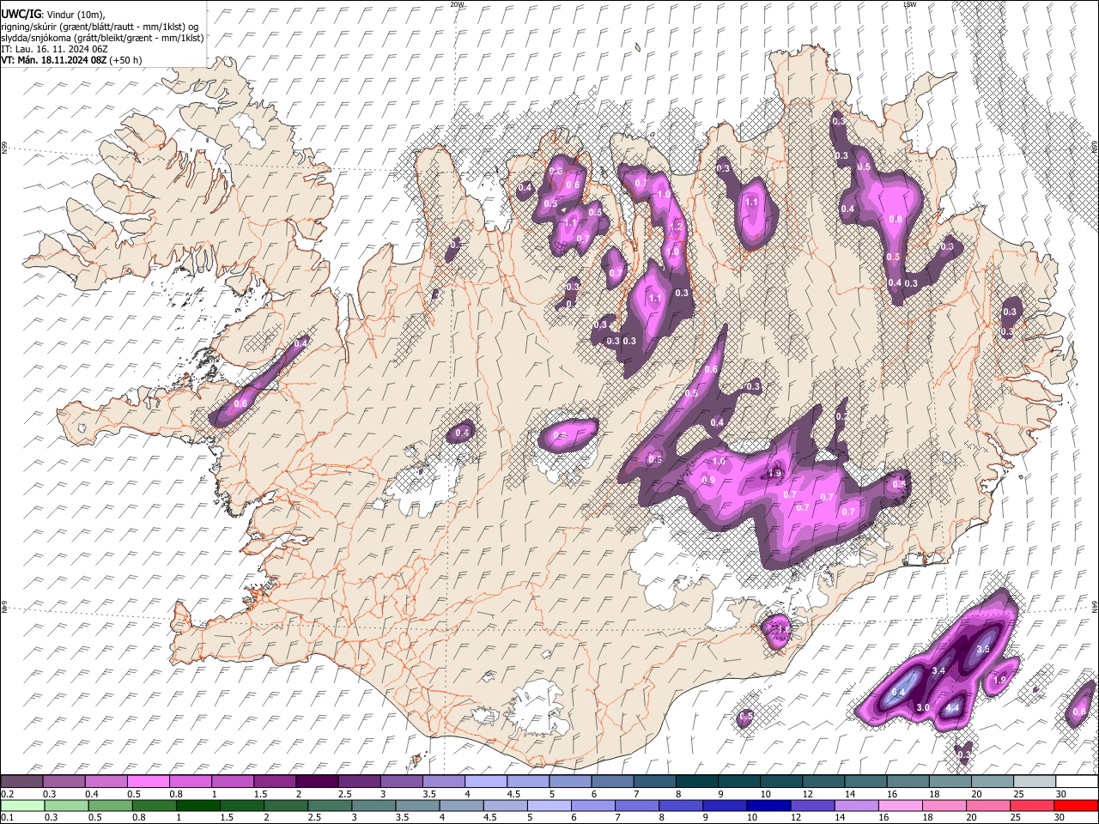Click the 15W longitude label at top

click(x=909, y=4)
